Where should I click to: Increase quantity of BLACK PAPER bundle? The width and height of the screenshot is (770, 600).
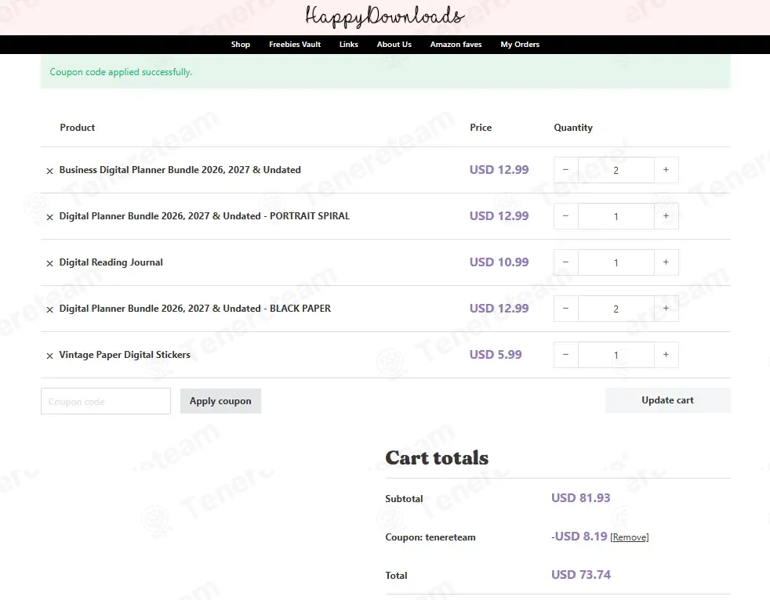(666, 309)
